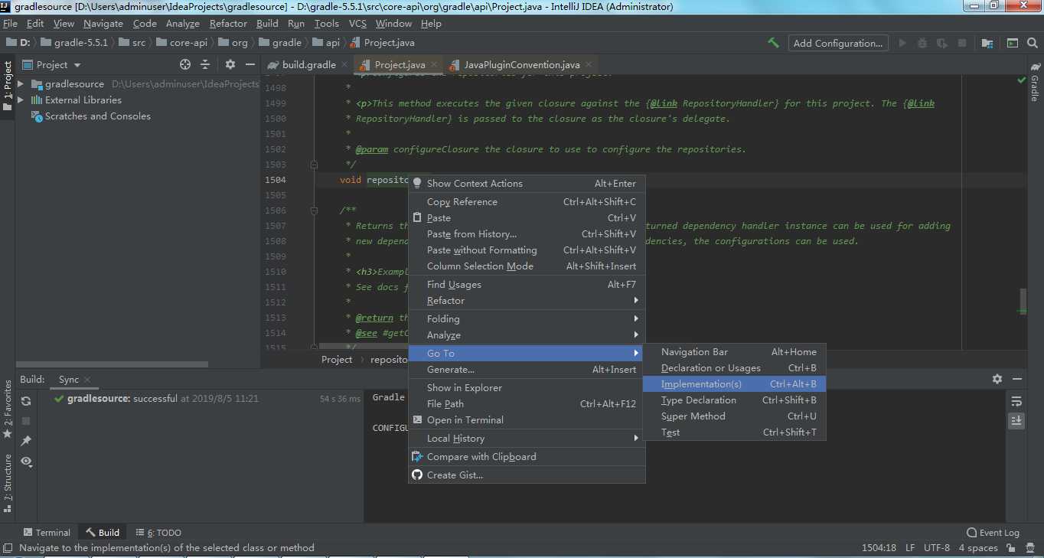Click tool windows toggle icon in status bar corner
1044x558 pixels.
point(8,548)
